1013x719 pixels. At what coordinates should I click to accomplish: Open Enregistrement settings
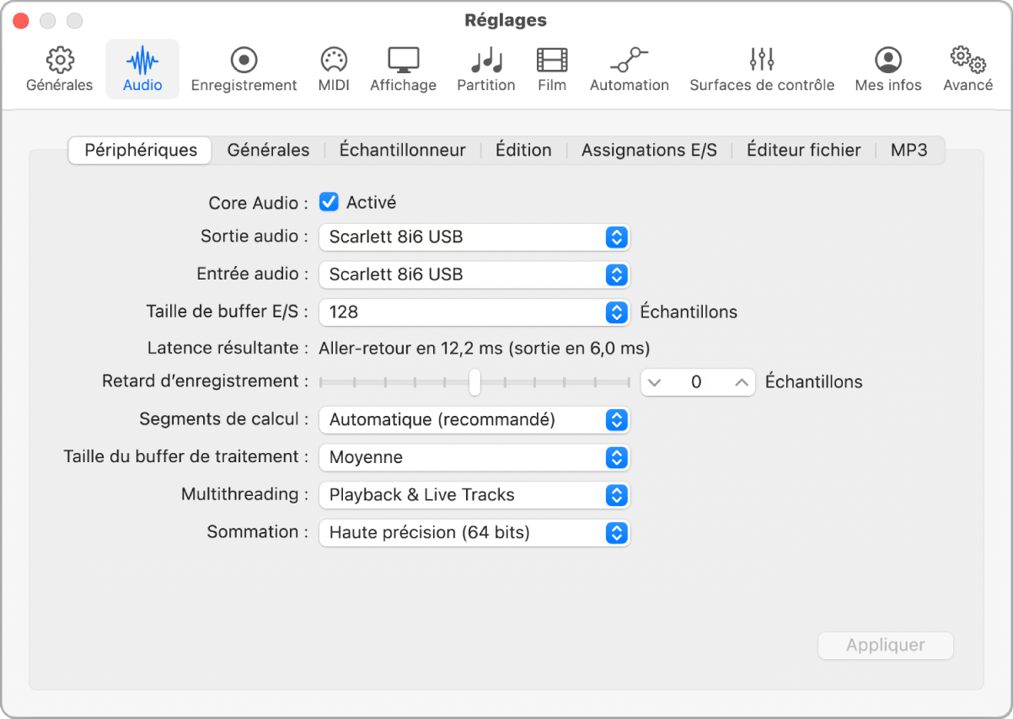[x=244, y=67]
